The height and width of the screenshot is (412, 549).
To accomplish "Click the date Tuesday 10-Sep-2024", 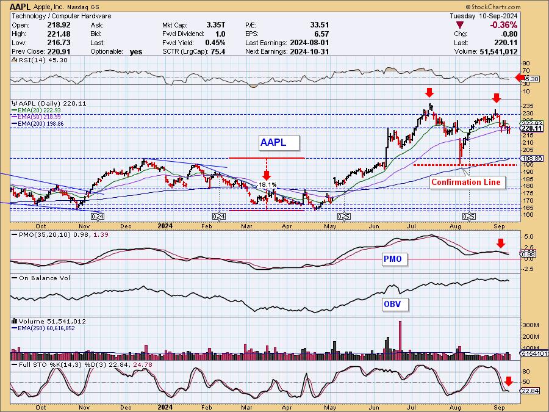I will click(483, 16).
